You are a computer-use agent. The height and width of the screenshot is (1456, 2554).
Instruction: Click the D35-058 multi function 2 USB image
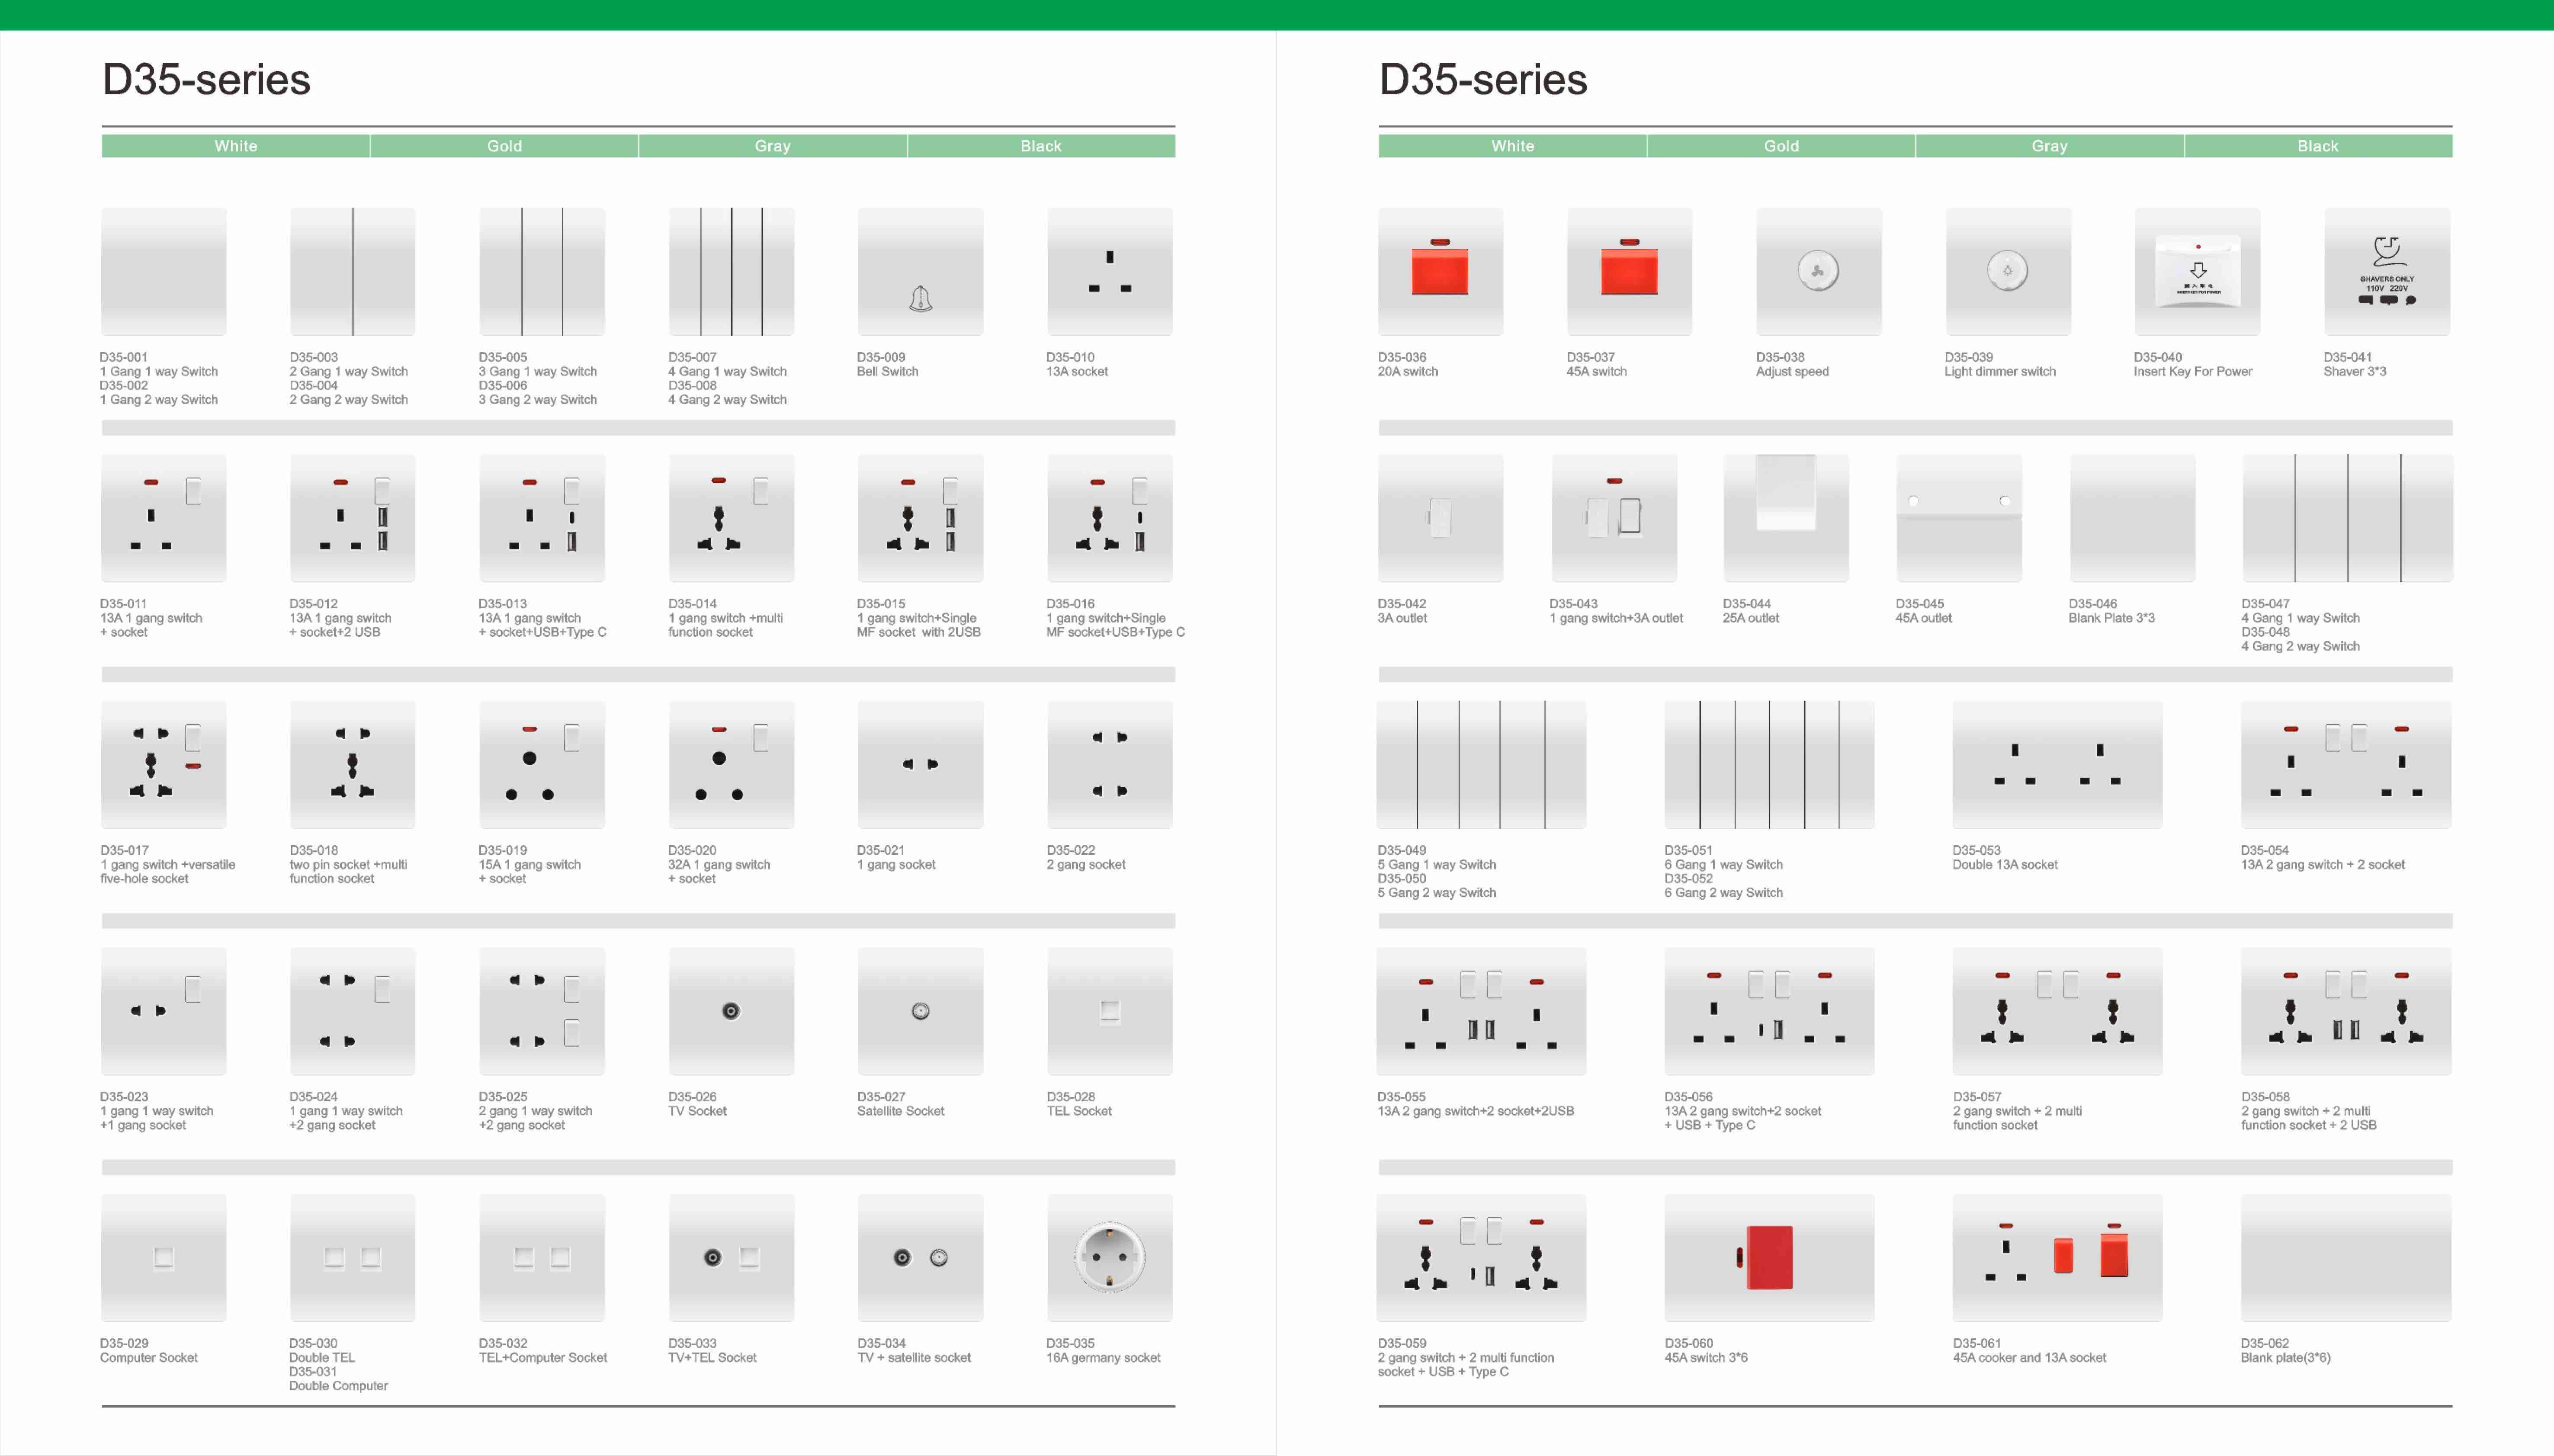point(2346,1011)
